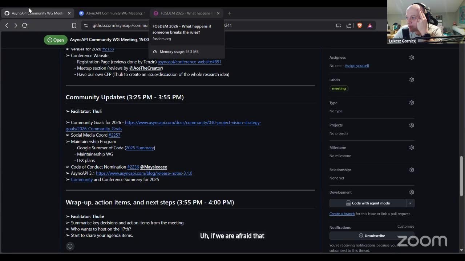This screenshot has width=465, height=261.
Task: Click the Create a branch link
Action: [x=342, y=214]
